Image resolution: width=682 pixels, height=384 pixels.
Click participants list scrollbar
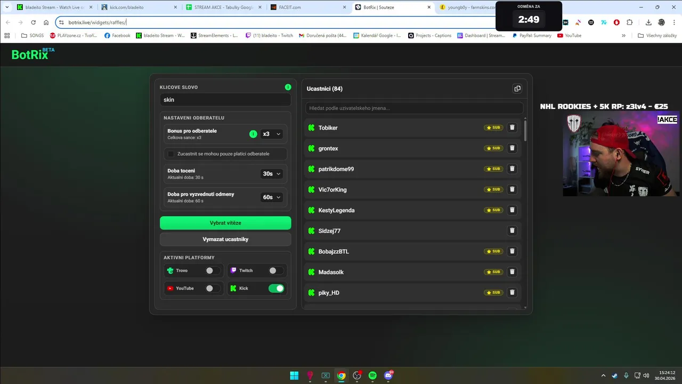coord(525,131)
